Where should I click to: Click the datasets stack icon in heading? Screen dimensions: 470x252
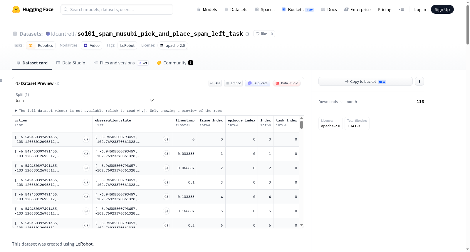(x=15, y=34)
